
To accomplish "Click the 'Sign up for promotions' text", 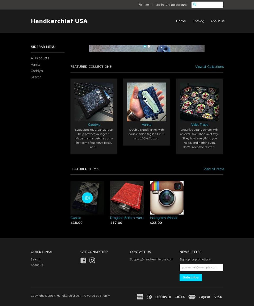I will (x=195, y=259).
